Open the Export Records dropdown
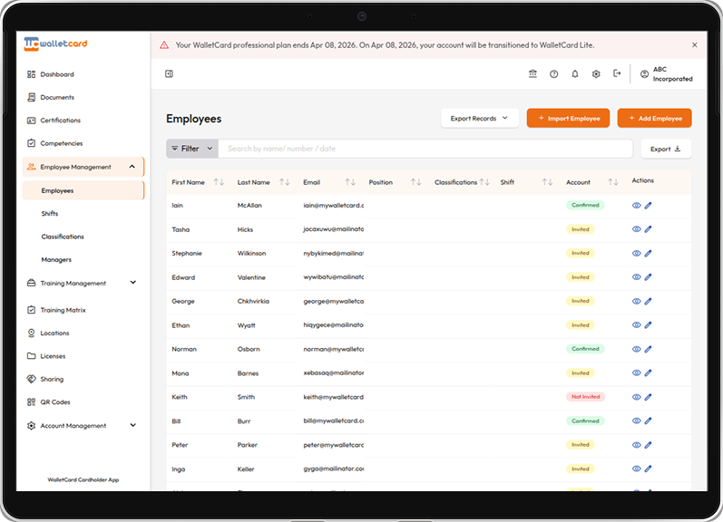The image size is (723, 522). (x=480, y=119)
